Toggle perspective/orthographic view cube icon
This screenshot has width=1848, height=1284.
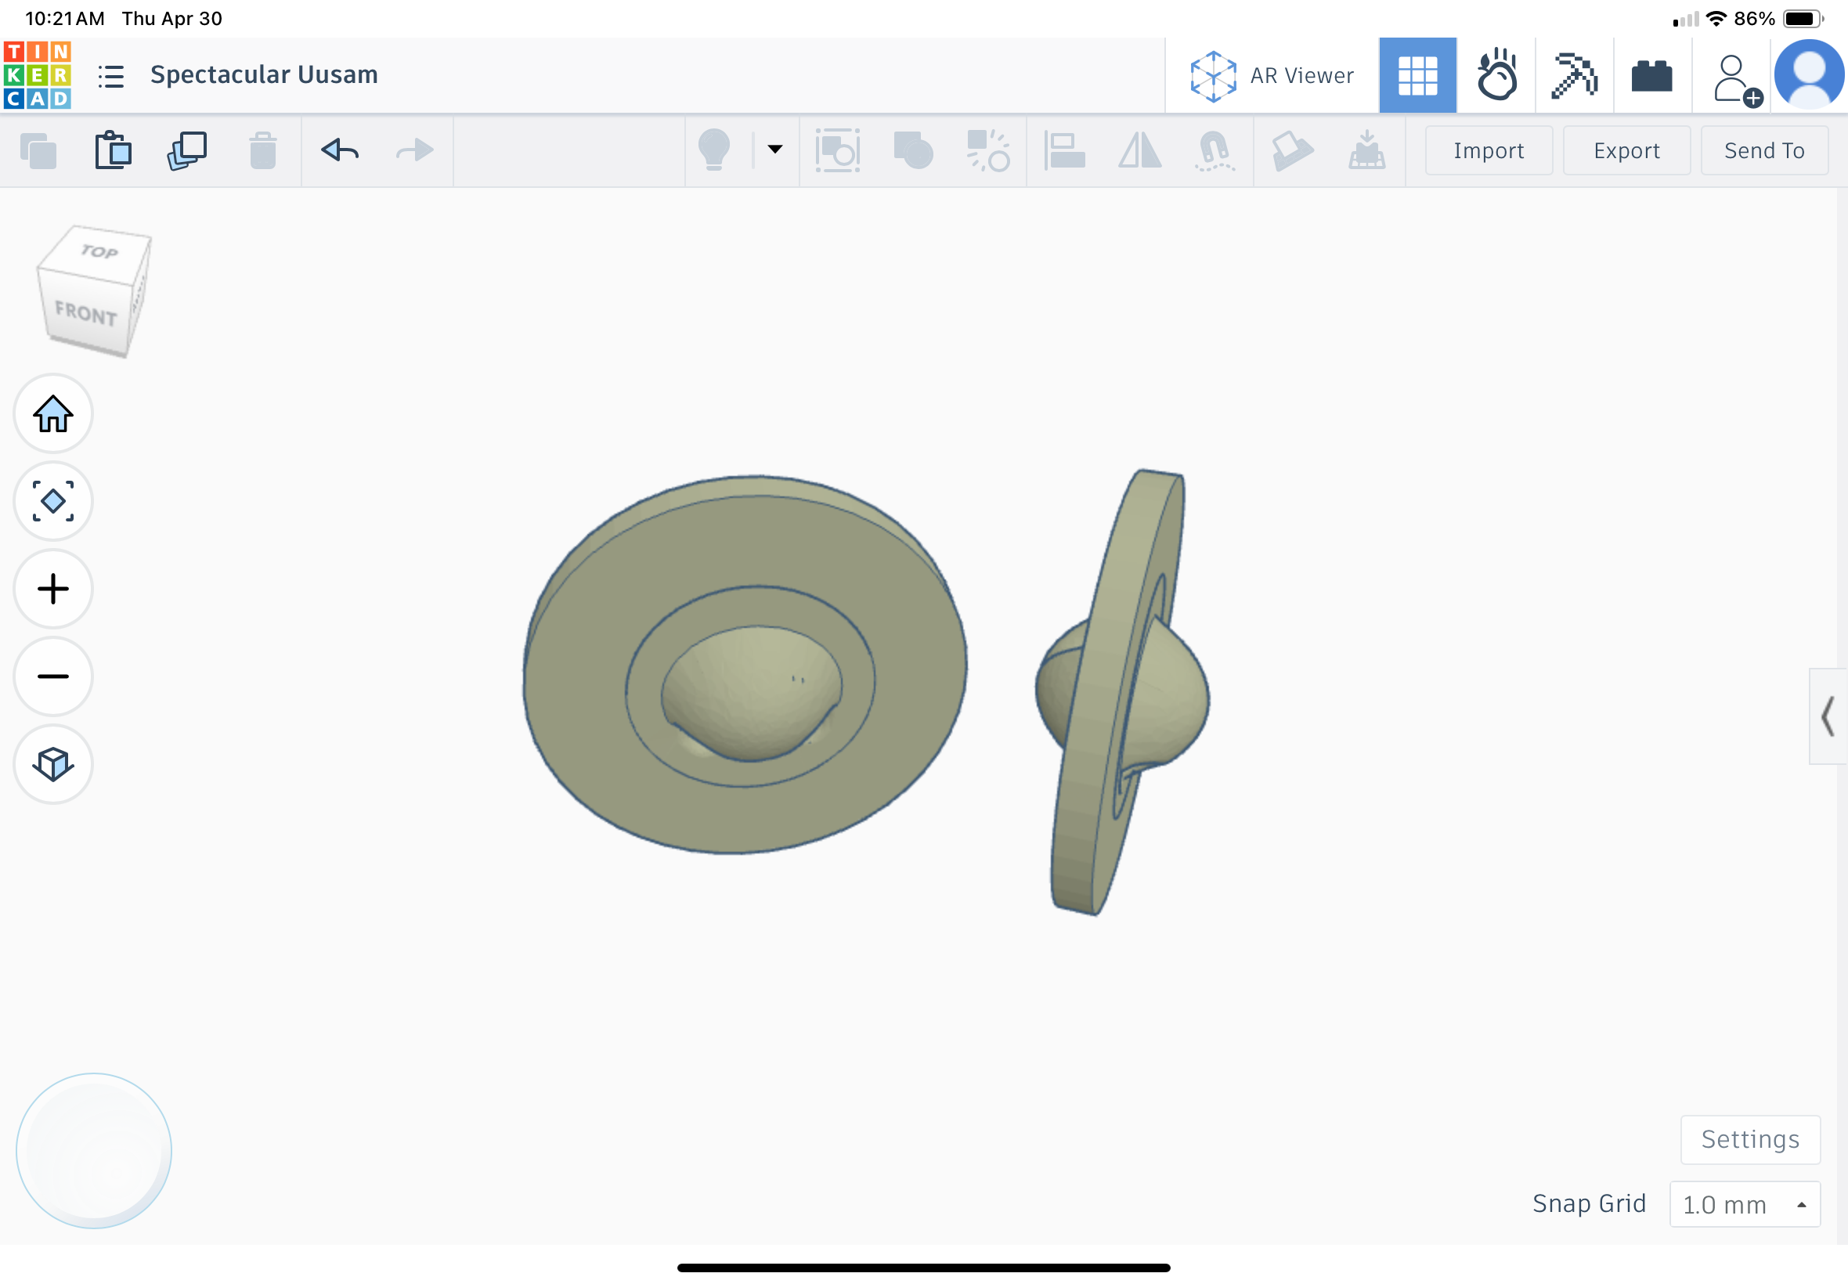point(53,764)
